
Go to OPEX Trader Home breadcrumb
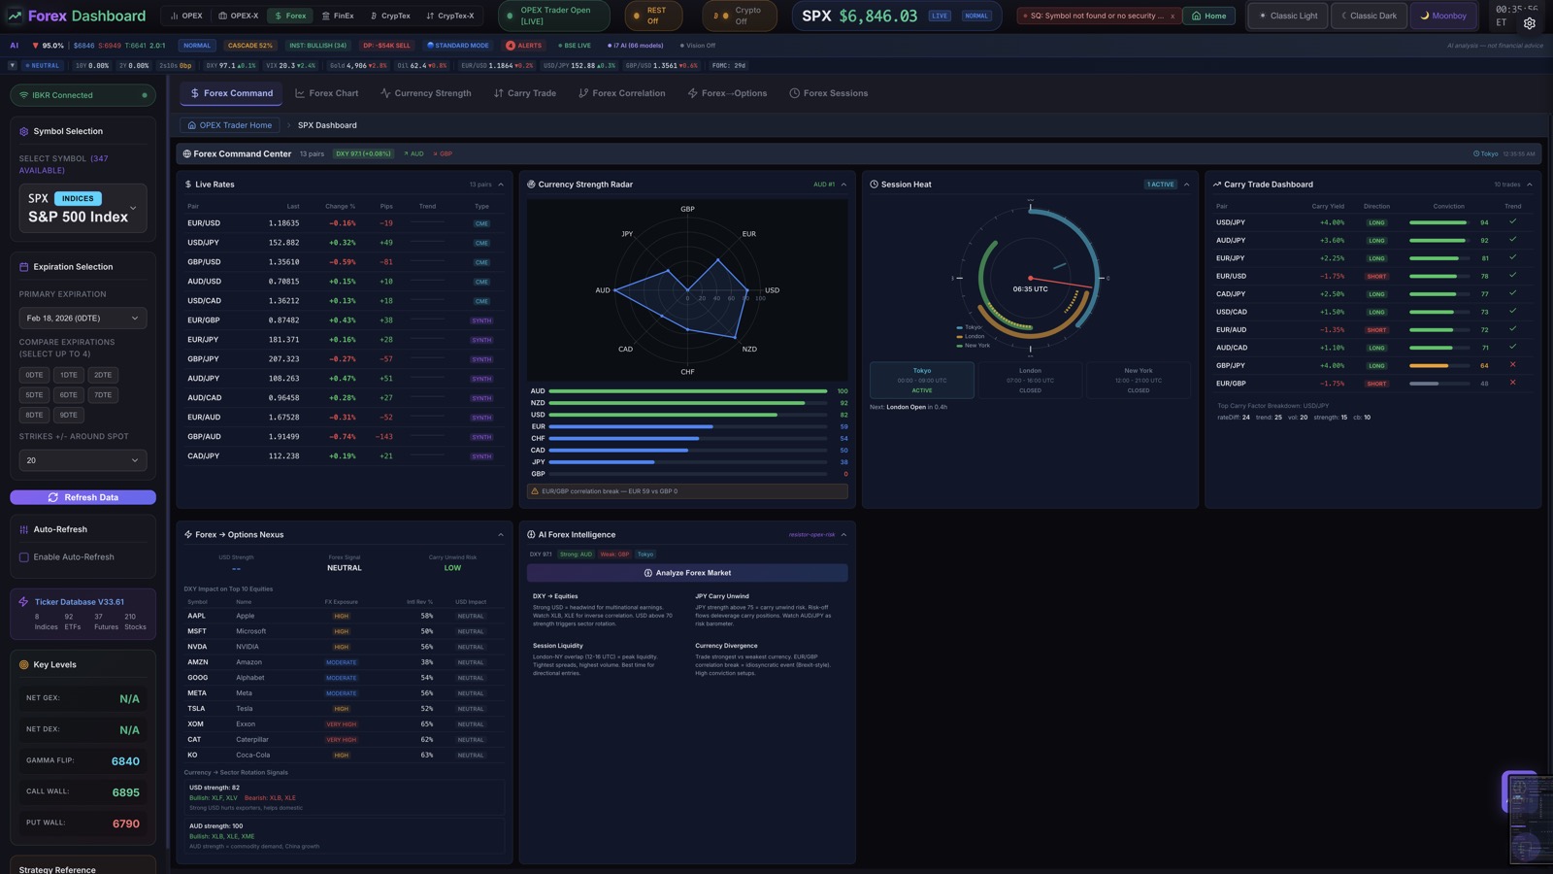click(x=230, y=125)
